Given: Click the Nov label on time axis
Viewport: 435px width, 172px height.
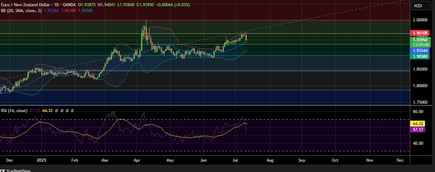Looking at the screenshot, I should click(x=370, y=160).
